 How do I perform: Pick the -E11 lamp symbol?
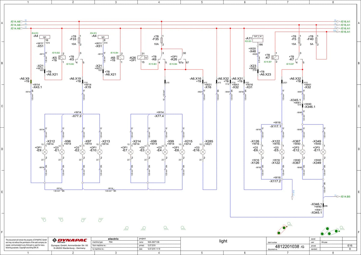323,152
